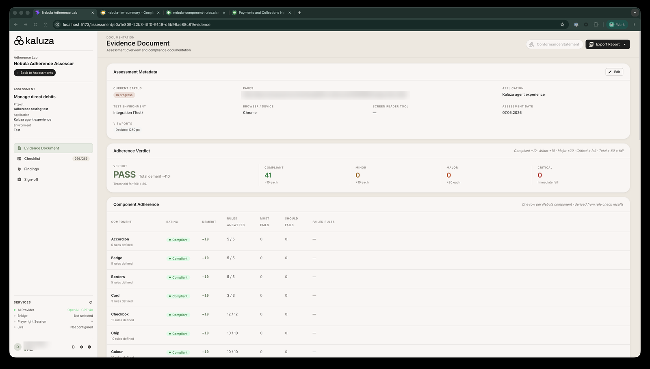Screen dimensions: 650x369
Task: Click the 12 / 12 rules answered cell
Action: click(x=232, y=314)
